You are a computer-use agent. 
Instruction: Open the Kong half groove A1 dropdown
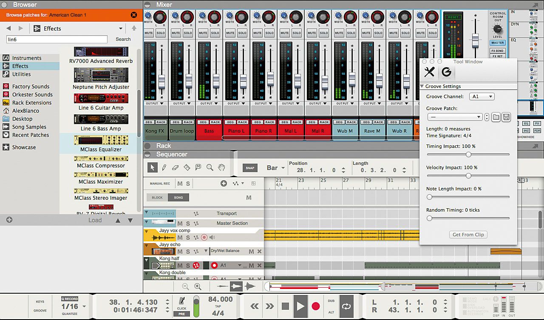[x=240, y=266]
